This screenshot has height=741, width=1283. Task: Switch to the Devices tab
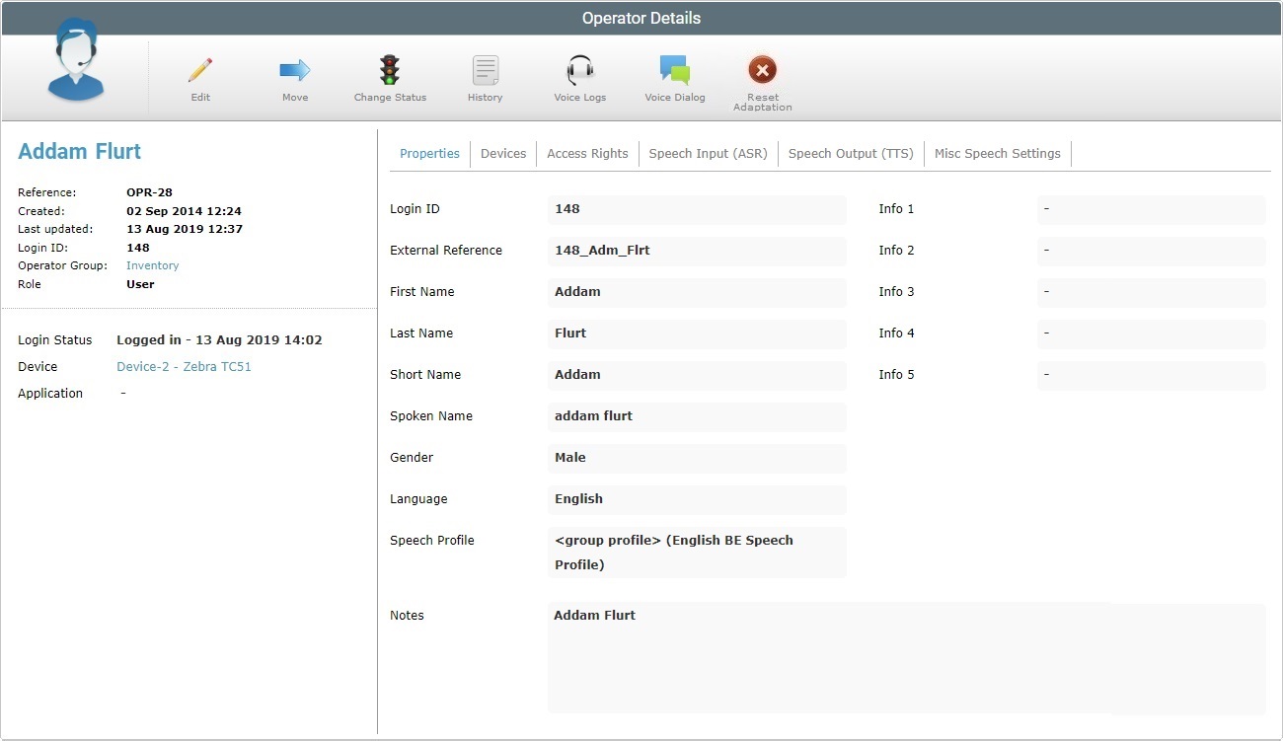click(503, 153)
